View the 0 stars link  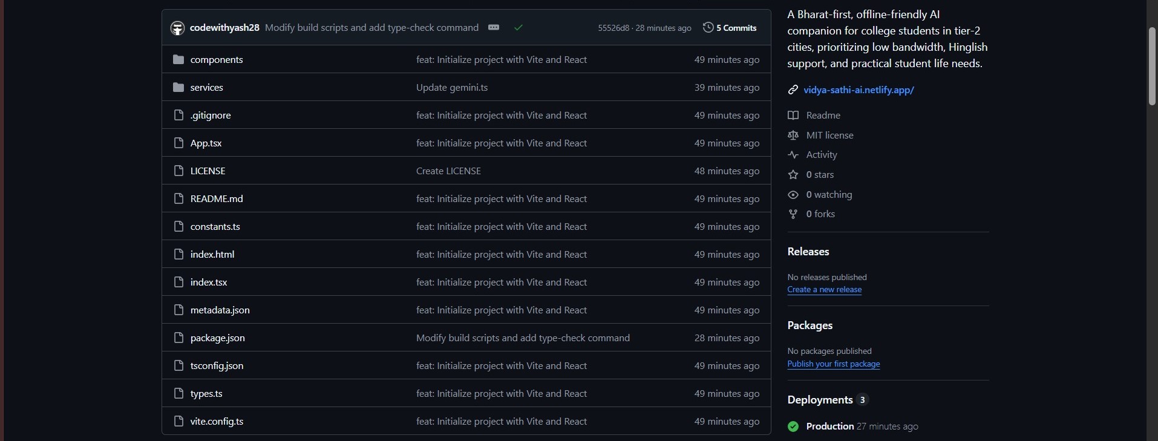pyautogui.click(x=820, y=175)
